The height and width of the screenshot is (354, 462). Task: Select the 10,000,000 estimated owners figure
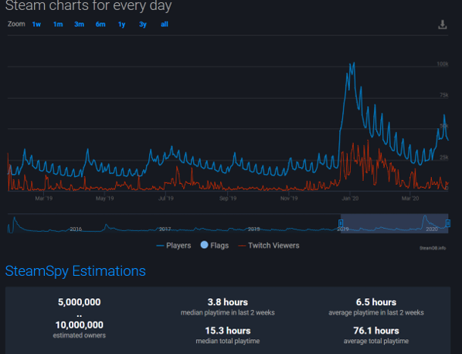point(80,325)
